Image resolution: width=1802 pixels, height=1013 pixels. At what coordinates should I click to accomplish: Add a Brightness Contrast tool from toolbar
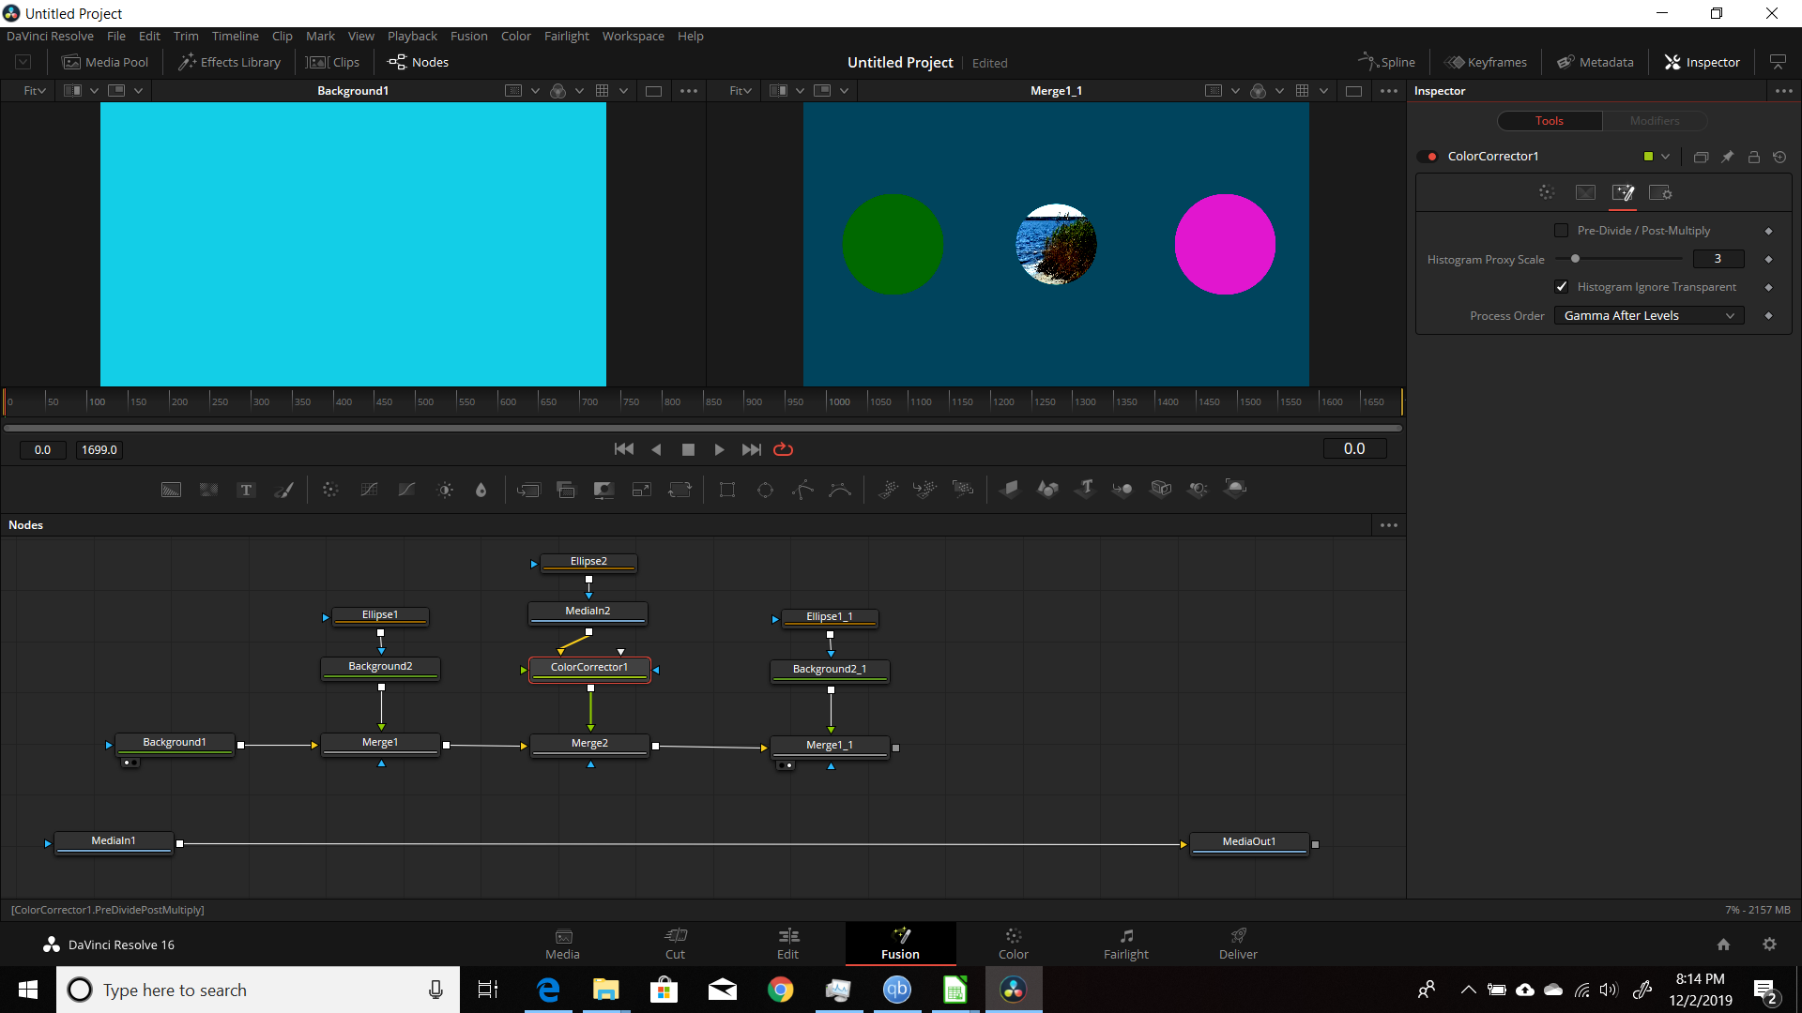pyautogui.click(x=445, y=490)
